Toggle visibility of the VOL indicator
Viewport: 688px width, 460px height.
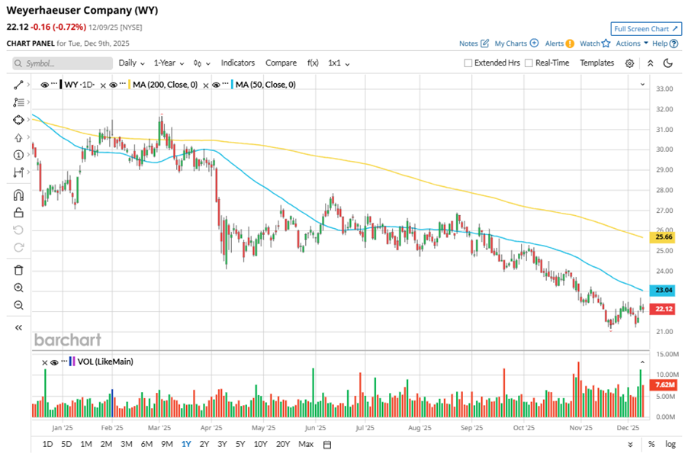click(x=54, y=362)
